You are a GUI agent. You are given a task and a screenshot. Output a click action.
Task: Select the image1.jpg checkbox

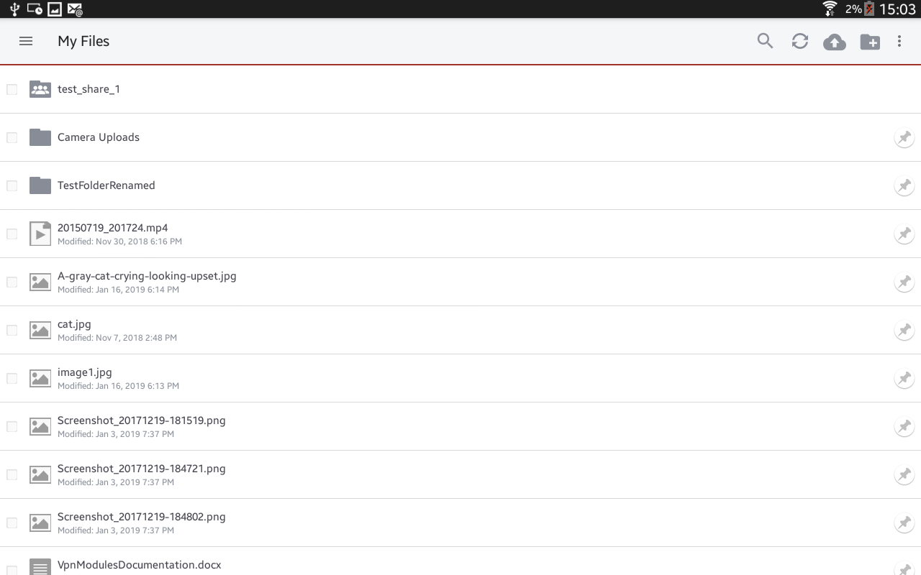click(x=12, y=378)
